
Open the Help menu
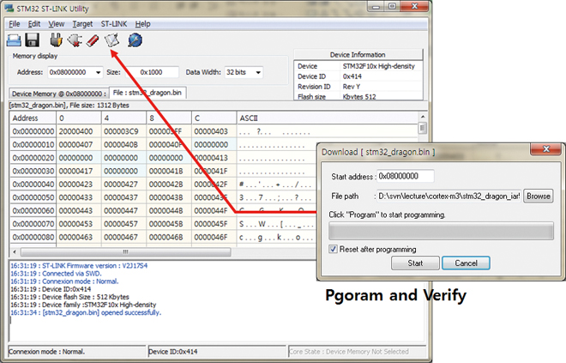[x=143, y=24]
